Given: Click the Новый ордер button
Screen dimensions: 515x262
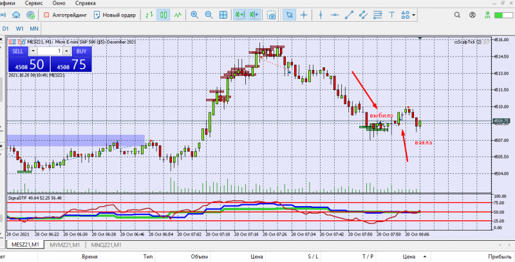Looking at the screenshot, I should point(115,15).
